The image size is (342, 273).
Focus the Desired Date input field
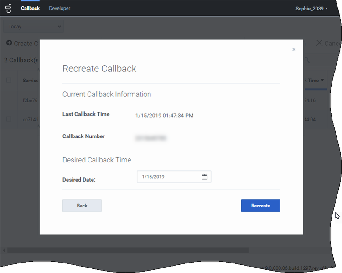(x=168, y=177)
